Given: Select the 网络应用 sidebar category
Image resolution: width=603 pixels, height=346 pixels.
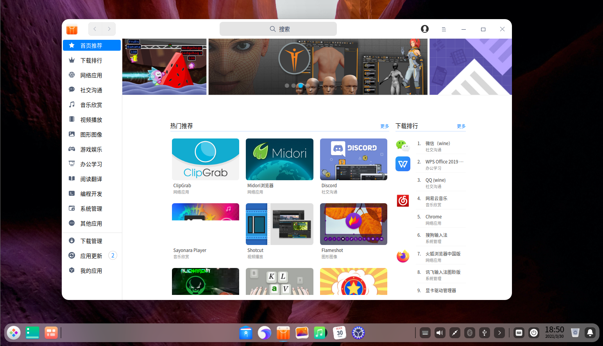Looking at the screenshot, I should [x=92, y=75].
